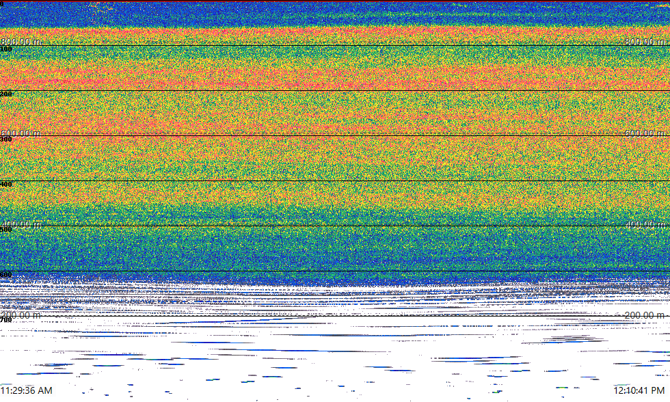The image size is (670, 402).
Task: Pick the 400.00 m label on right edge
Action: pyautogui.click(x=645, y=224)
